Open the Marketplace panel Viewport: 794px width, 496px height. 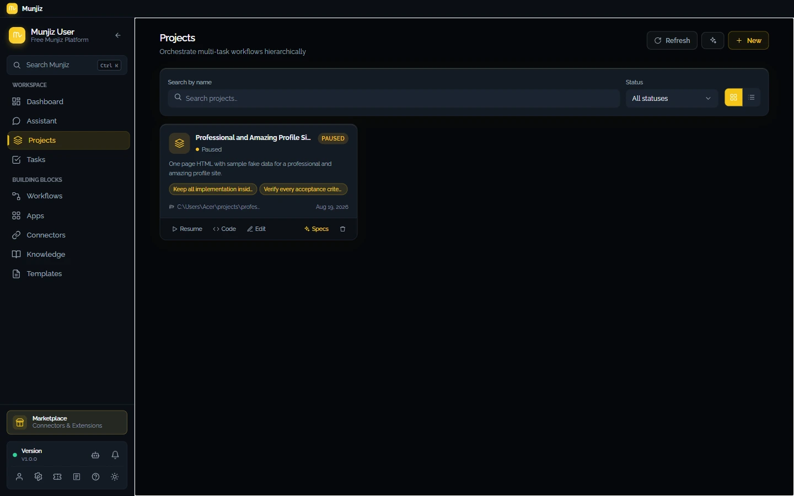pyautogui.click(x=67, y=422)
